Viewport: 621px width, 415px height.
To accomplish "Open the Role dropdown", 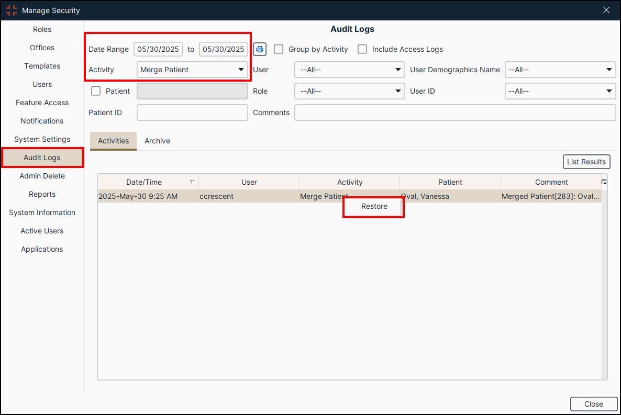I will [x=349, y=91].
